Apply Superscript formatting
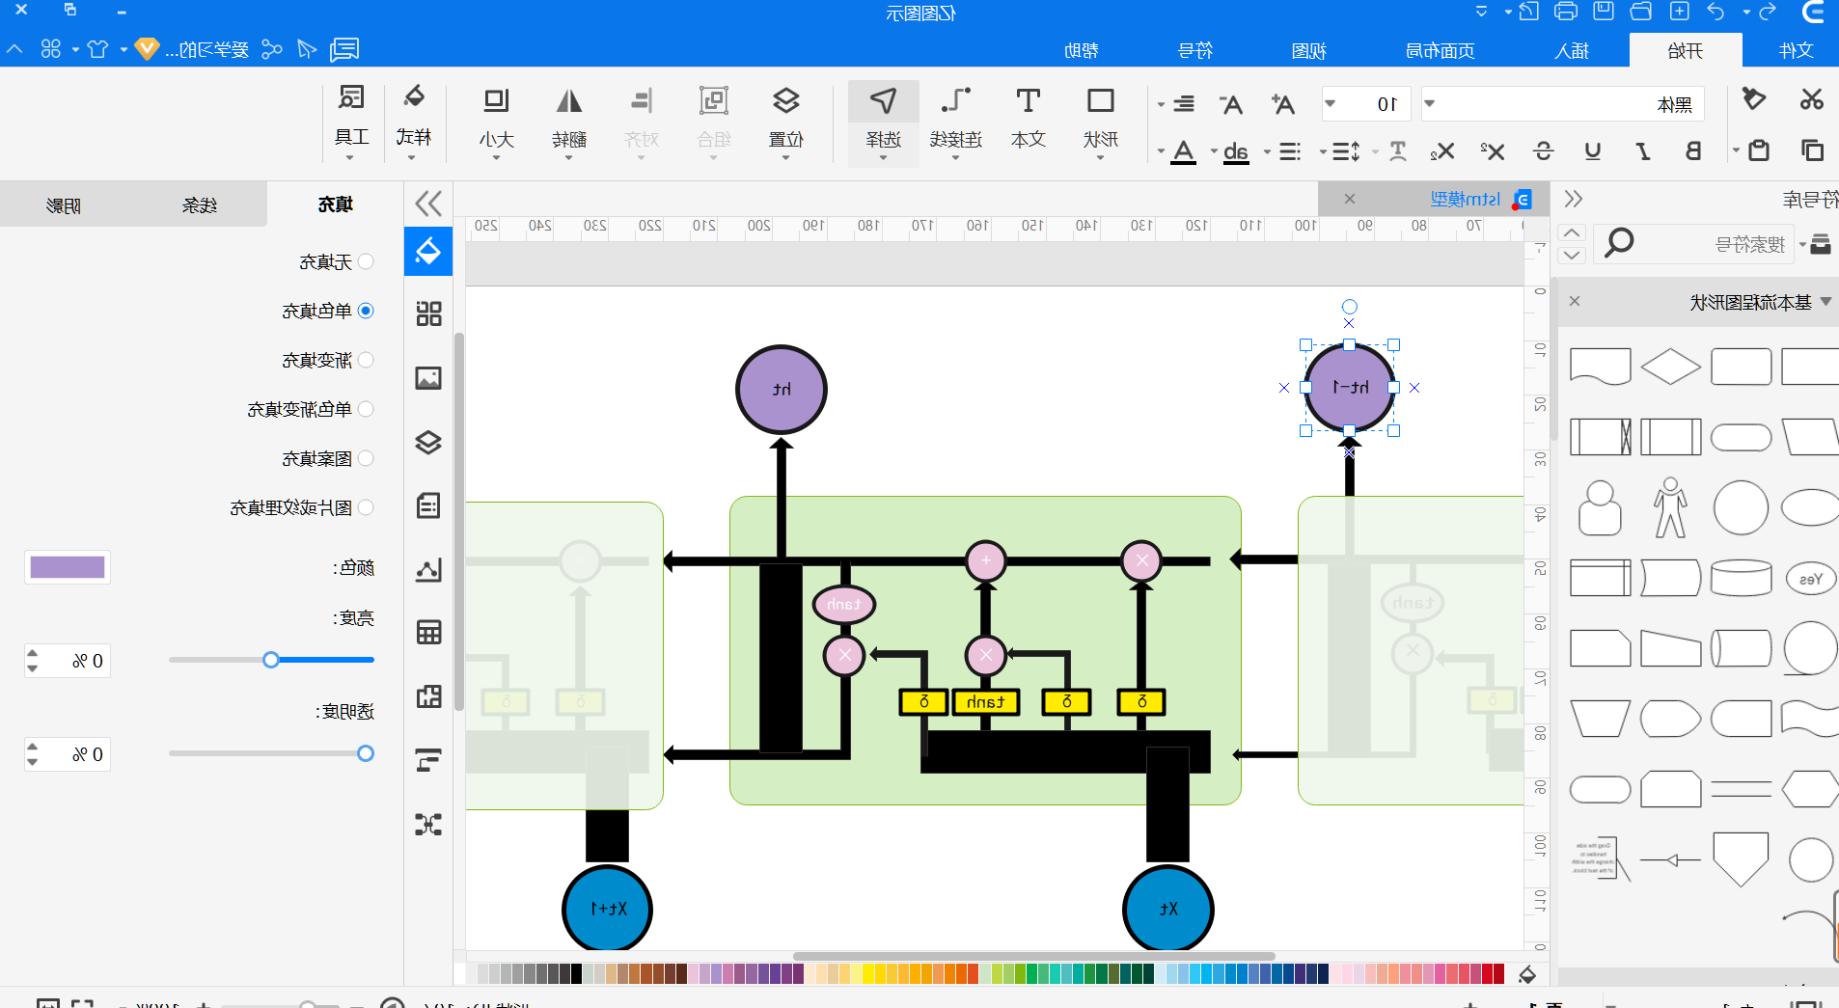 (x=1492, y=150)
